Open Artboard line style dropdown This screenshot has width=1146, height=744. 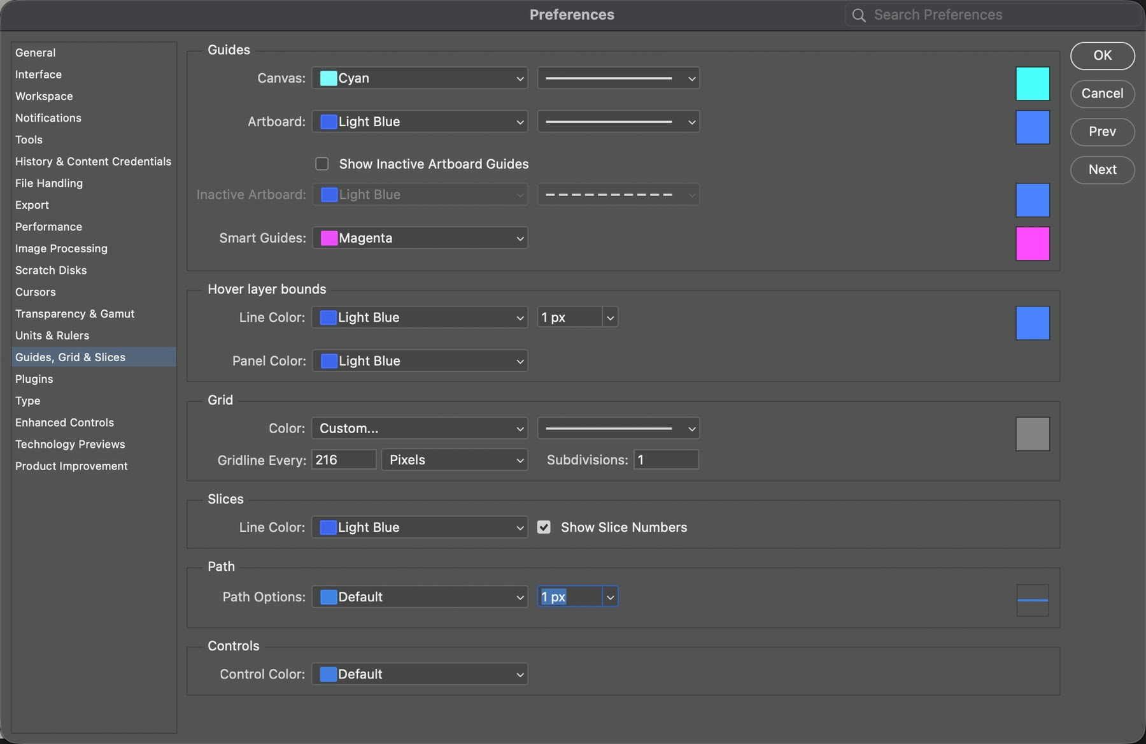point(618,122)
